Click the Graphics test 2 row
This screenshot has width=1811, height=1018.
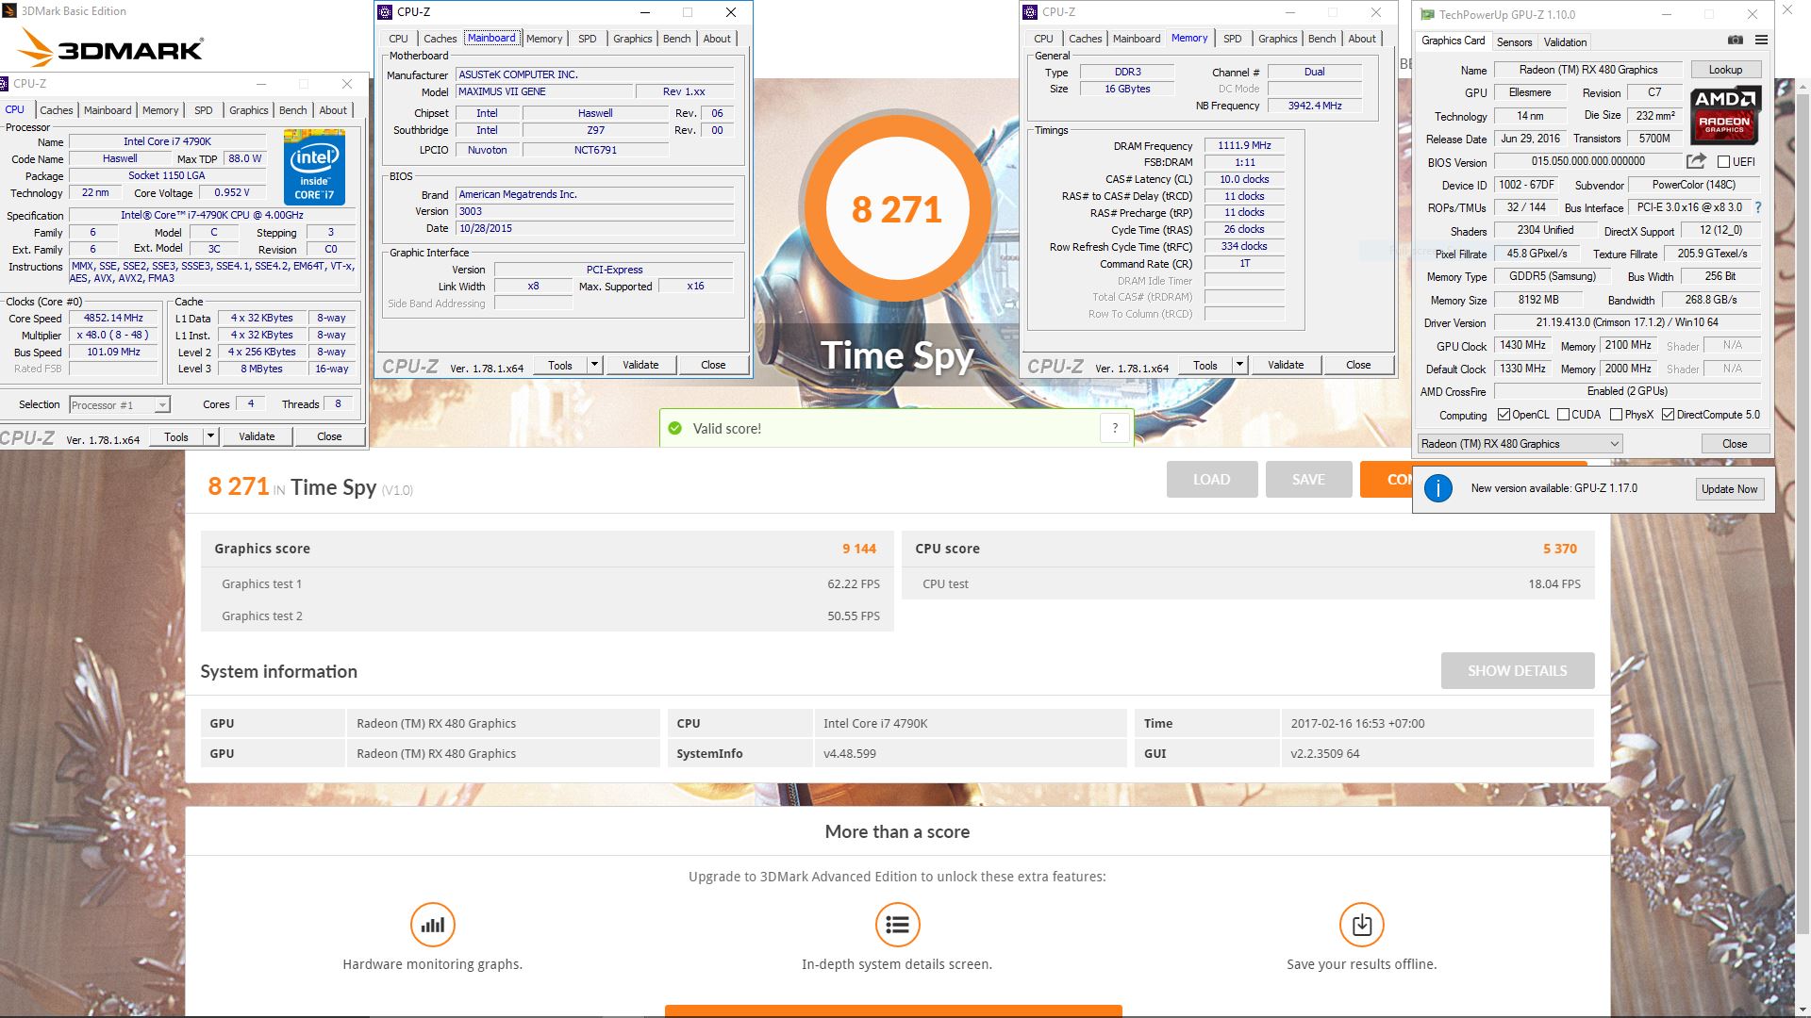(547, 616)
